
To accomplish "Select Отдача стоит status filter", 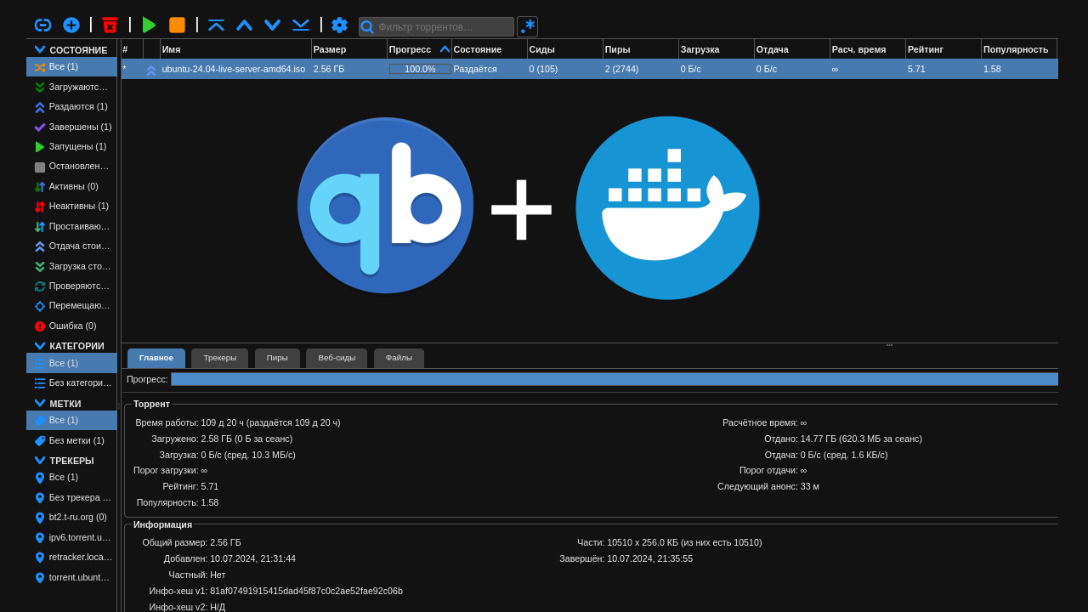I will click(71, 246).
